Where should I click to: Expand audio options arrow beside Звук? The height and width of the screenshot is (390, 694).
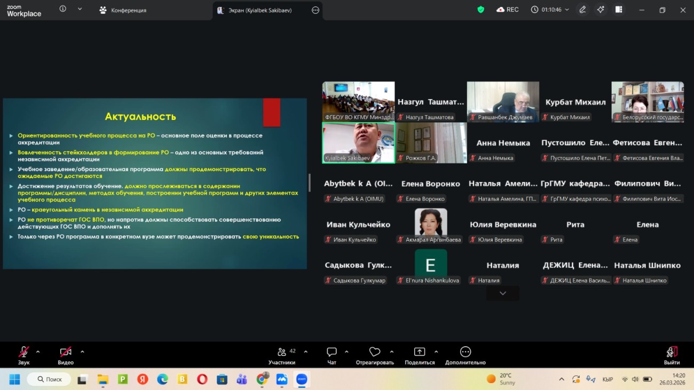(x=38, y=352)
